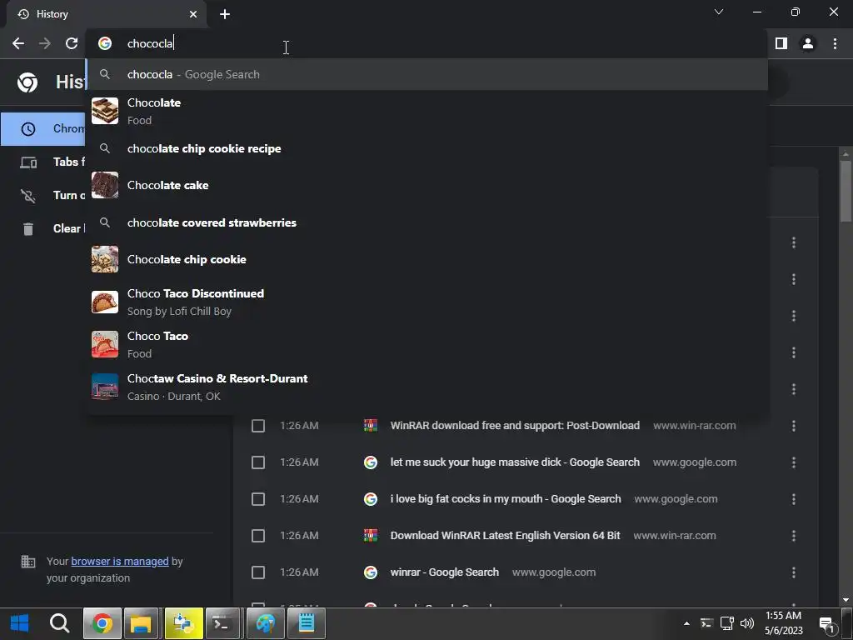Choose the Chocolate Food suggestion

coord(427,111)
